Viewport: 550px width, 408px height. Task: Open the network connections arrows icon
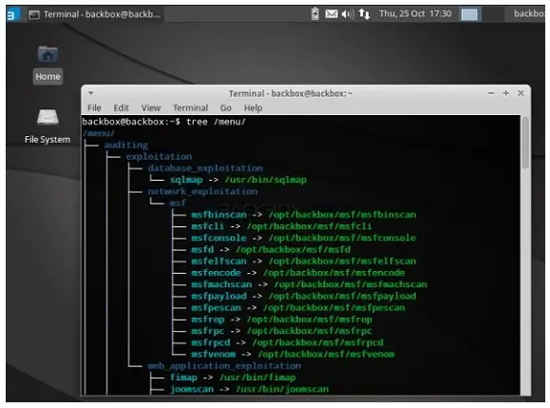(364, 14)
